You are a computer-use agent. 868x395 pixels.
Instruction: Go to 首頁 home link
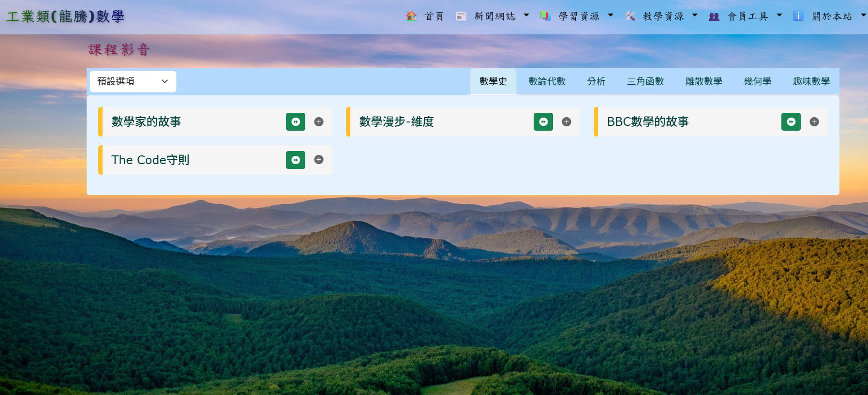click(x=426, y=16)
